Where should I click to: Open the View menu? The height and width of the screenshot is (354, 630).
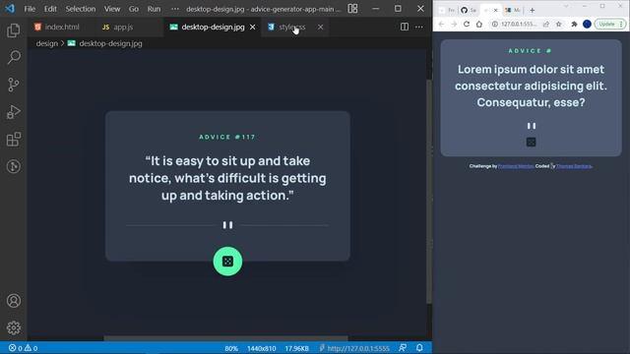coord(112,9)
